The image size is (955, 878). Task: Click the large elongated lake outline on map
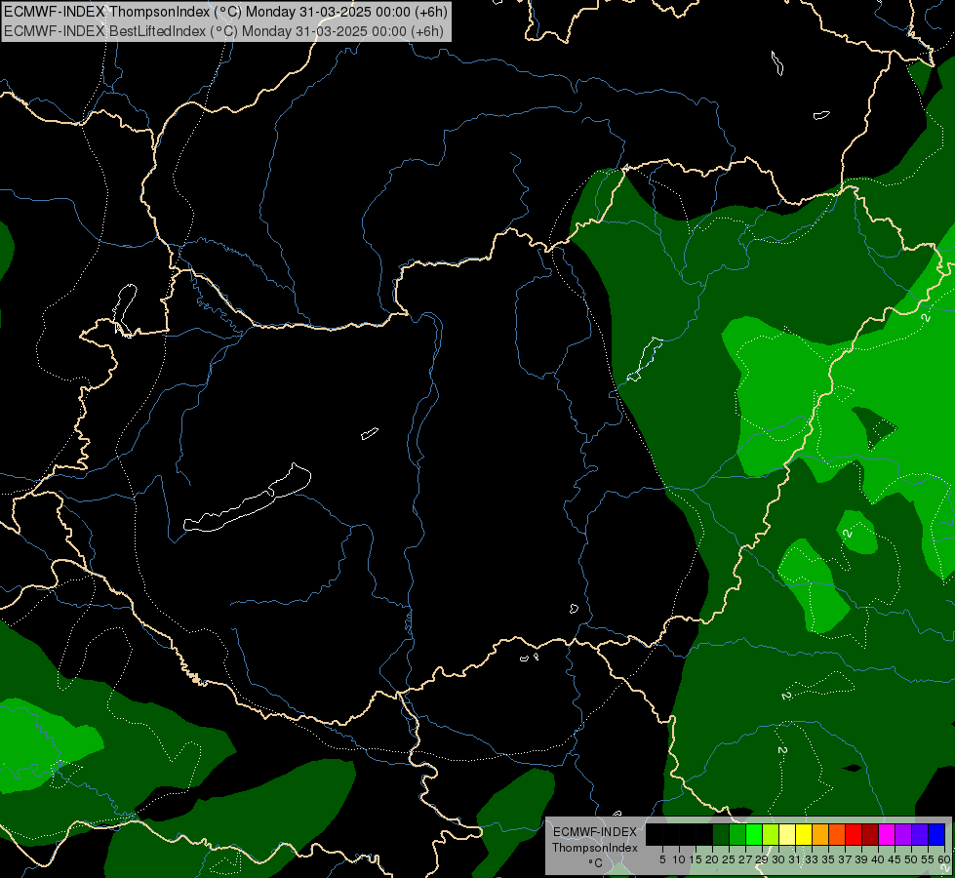(247, 498)
